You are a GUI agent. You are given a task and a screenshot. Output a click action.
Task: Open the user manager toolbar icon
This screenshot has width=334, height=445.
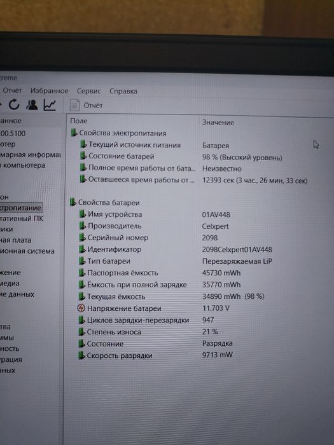pyautogui.click(x=32, y=105)
